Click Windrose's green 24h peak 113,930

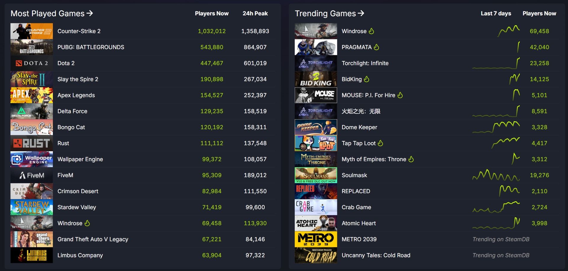pyautogui.click(x=255, y=223)
